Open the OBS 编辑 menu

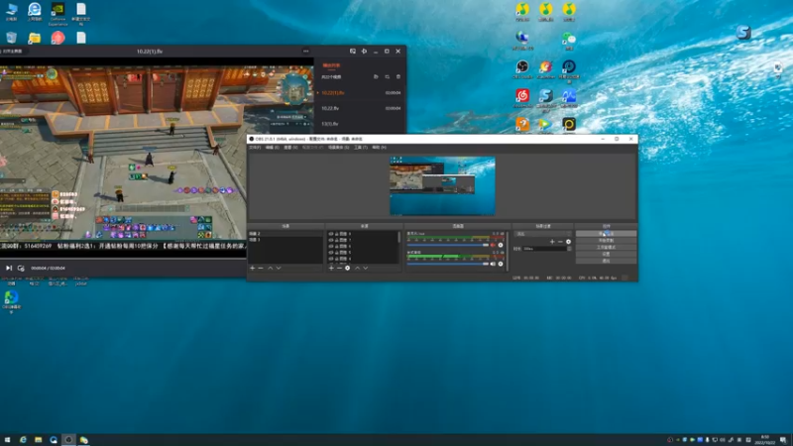(273, 147)
